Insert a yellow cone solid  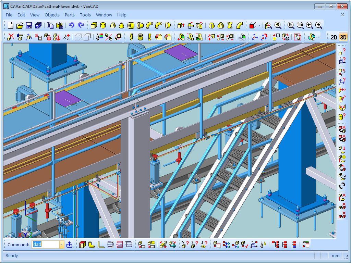click(x=122, y=25)
